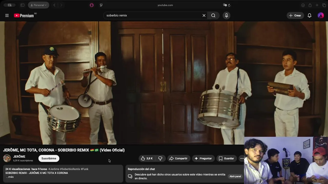Open the account avatar menu

pyautogui.click(x=321, y=16)
